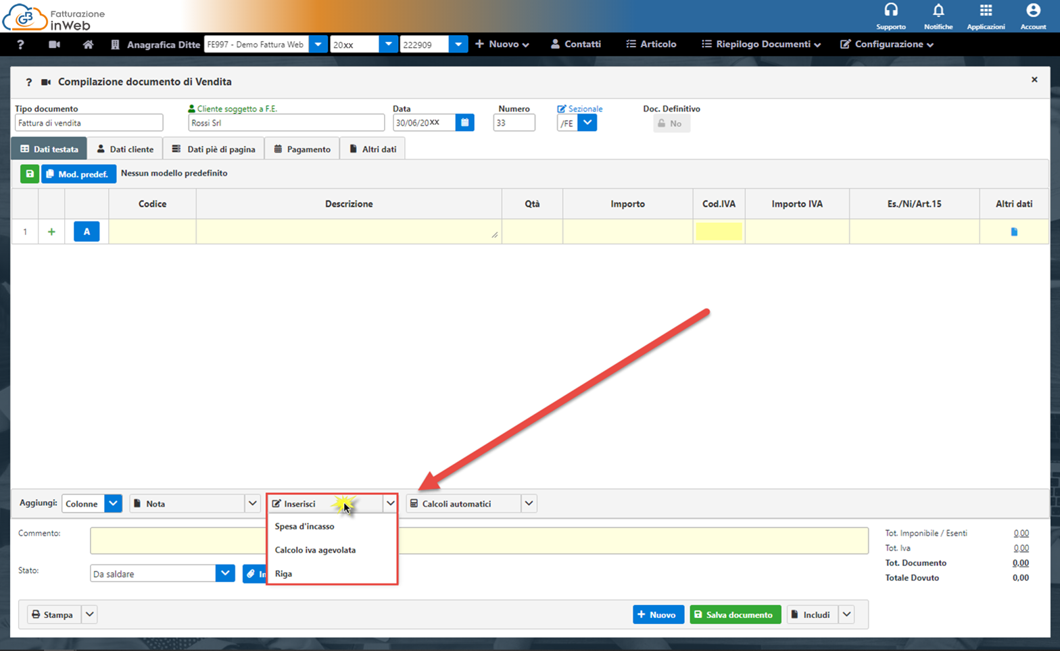Expand the Stato Da saldare dropdown
1060x651 pixels.
coord(225,573)
